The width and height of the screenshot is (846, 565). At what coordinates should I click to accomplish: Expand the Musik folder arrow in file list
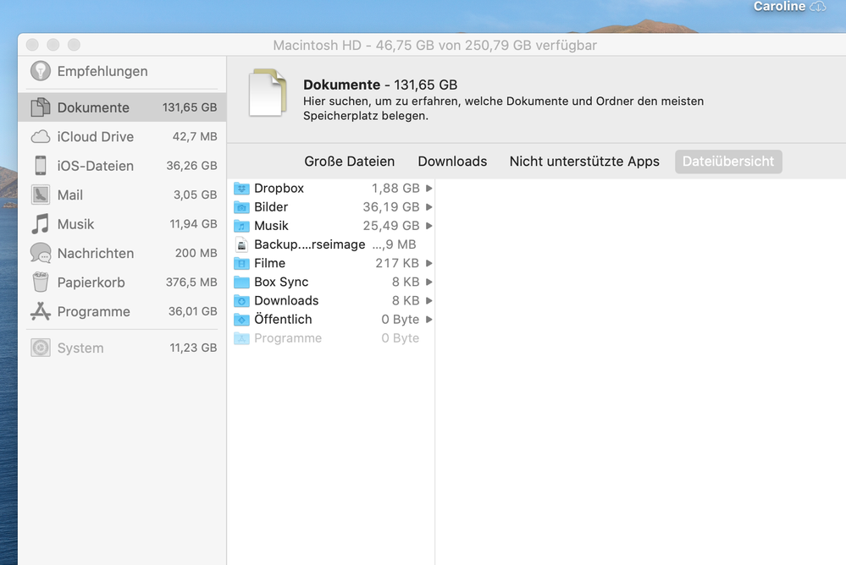[429, 226]
